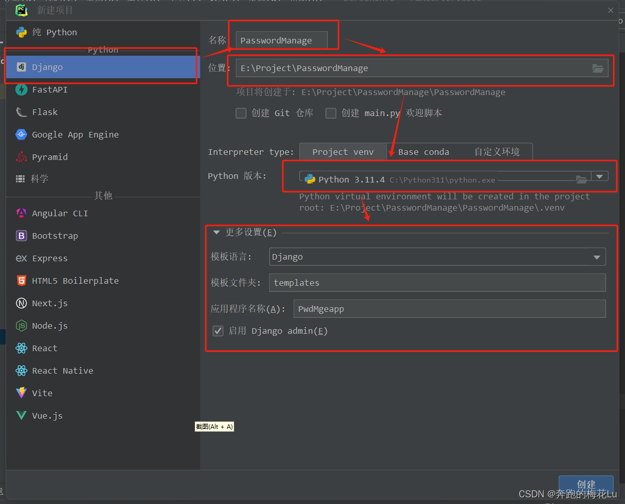
Task: Pick the Pyramid project icon
Action: point(21,157)
